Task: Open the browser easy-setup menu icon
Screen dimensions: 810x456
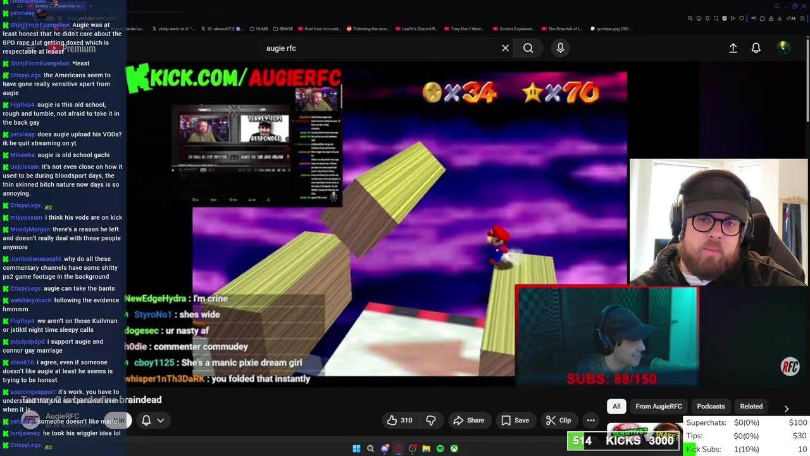Action: 802,18
